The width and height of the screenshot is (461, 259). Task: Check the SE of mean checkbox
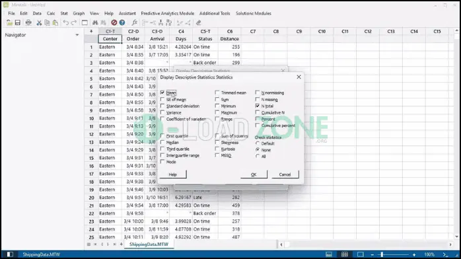pyautogui.click(x=162, y=99)
